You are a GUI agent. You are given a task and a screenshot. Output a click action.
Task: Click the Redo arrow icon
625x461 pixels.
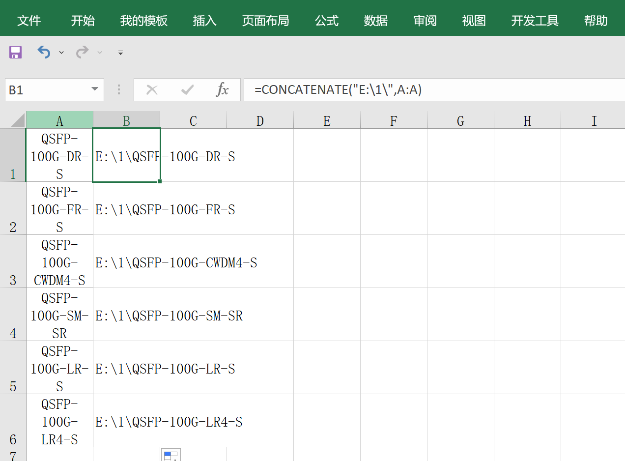click(82, 52)
